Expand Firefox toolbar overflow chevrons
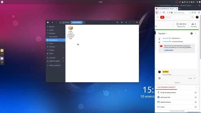The height and width of the screenshot is (113, 201). 195,13
